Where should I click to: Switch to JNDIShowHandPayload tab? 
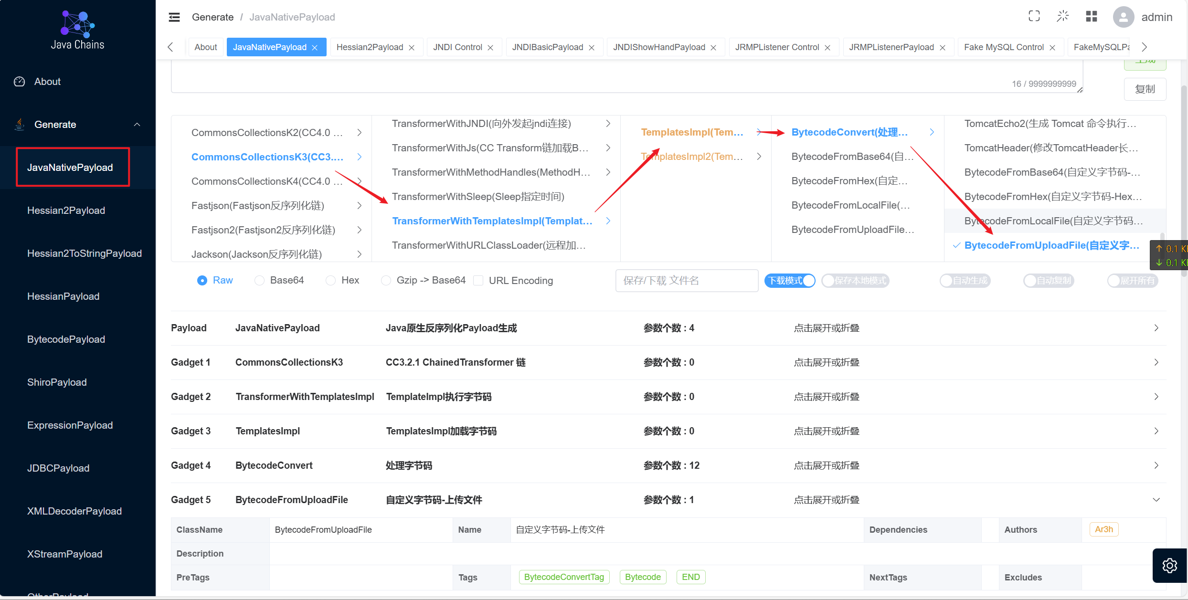click(x=659, y=47)
